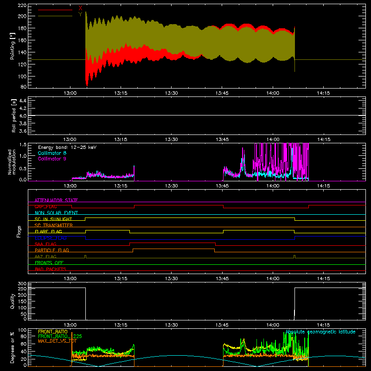This screenshot has width=371, height=371.
Task: Click the olive Y legend label
Action: (80, 14)
